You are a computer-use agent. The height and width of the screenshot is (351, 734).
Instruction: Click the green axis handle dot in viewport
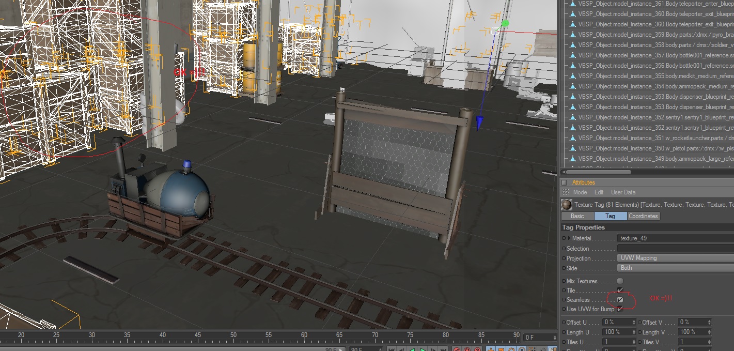[x=505, y=23]
